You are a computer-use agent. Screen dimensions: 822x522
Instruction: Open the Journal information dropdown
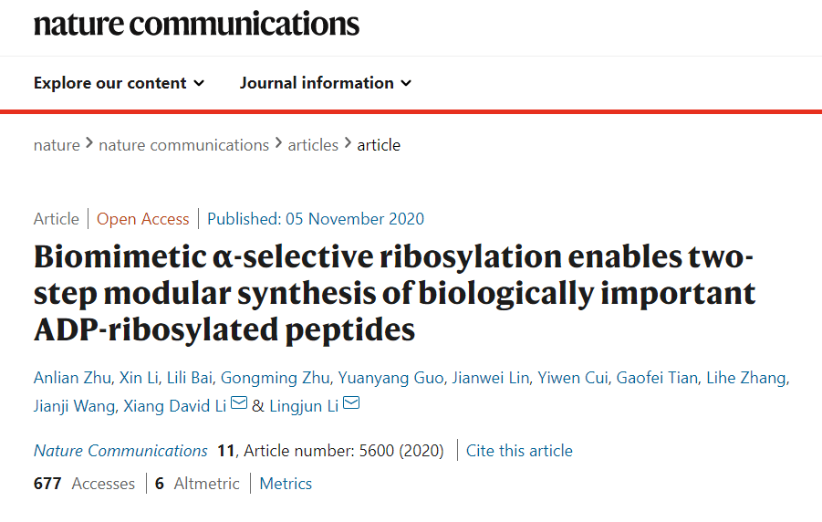point(326,83)
